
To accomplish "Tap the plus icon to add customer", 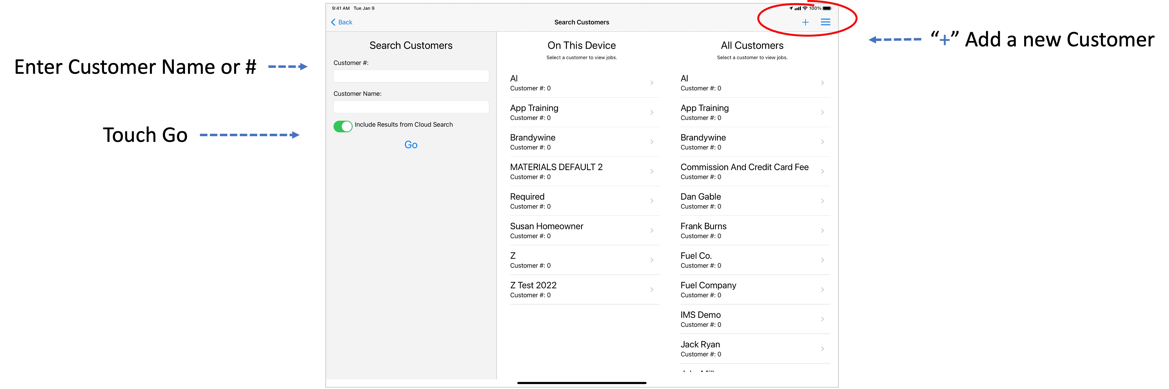I will [805, 22].
